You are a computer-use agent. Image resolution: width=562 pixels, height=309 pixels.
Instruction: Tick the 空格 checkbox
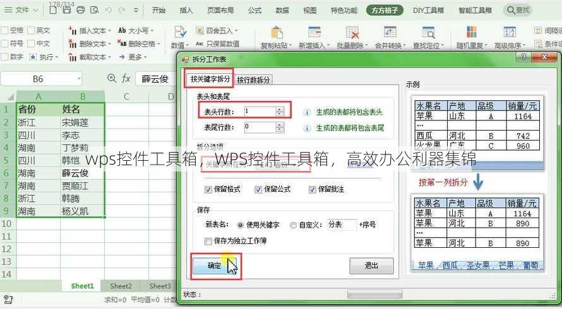click(4, 30)
